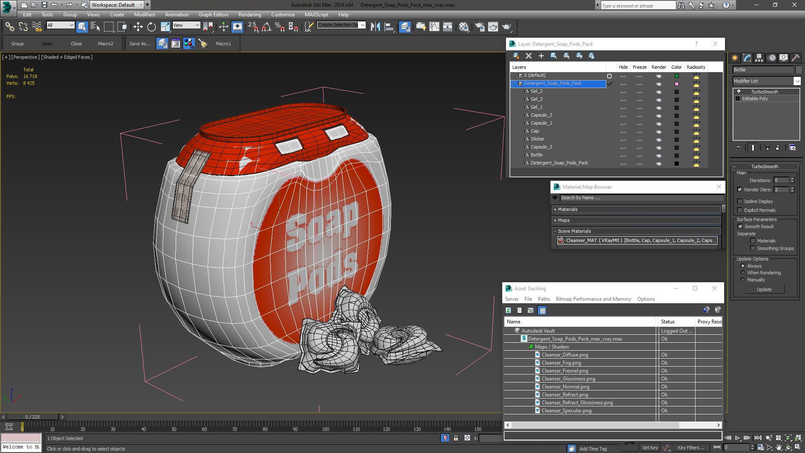
Task: Open the Material Editor icon
Action: 463,27
